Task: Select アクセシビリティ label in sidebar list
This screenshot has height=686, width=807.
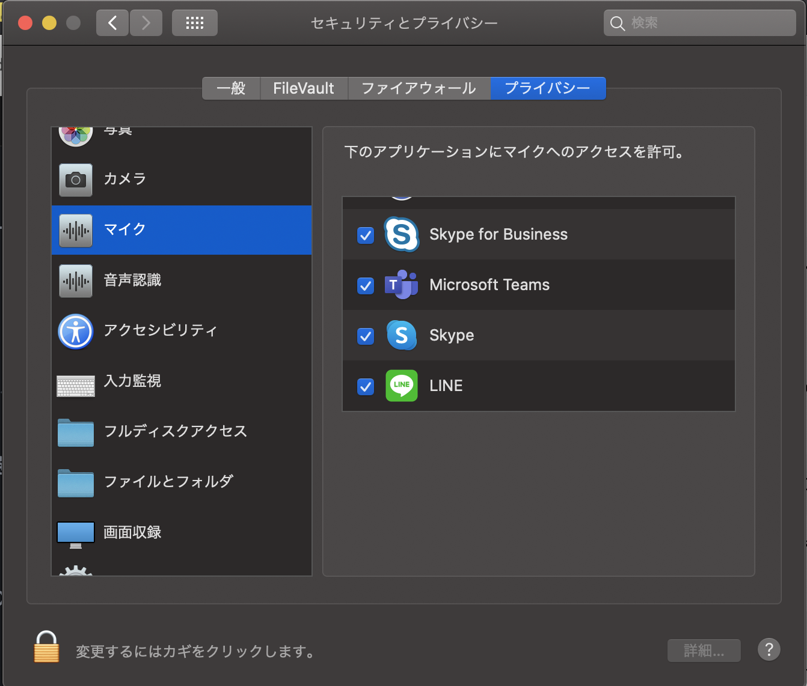Action: [x=161, y=330]
